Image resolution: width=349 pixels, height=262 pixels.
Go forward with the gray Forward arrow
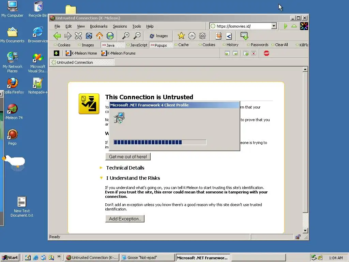tap(68, 35)
